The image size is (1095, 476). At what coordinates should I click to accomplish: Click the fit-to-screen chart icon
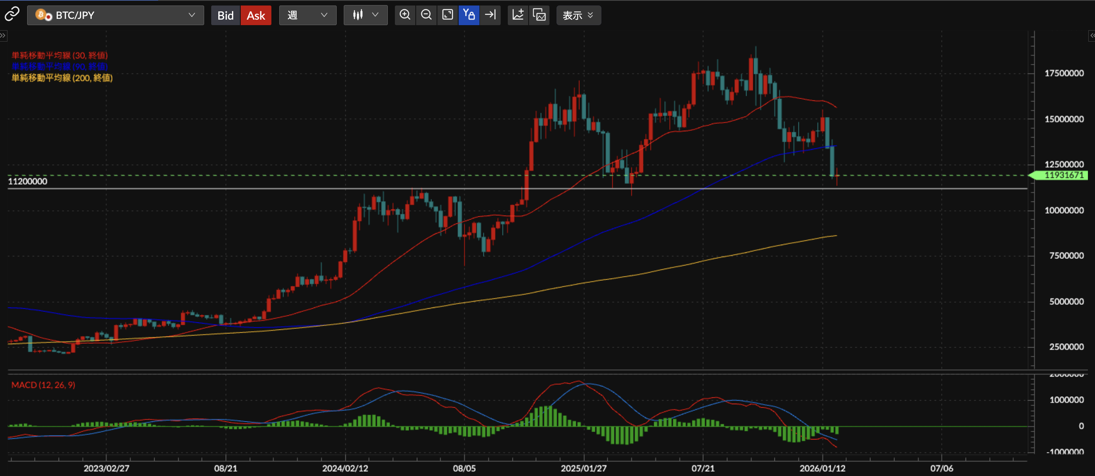[x=447, y=15]
